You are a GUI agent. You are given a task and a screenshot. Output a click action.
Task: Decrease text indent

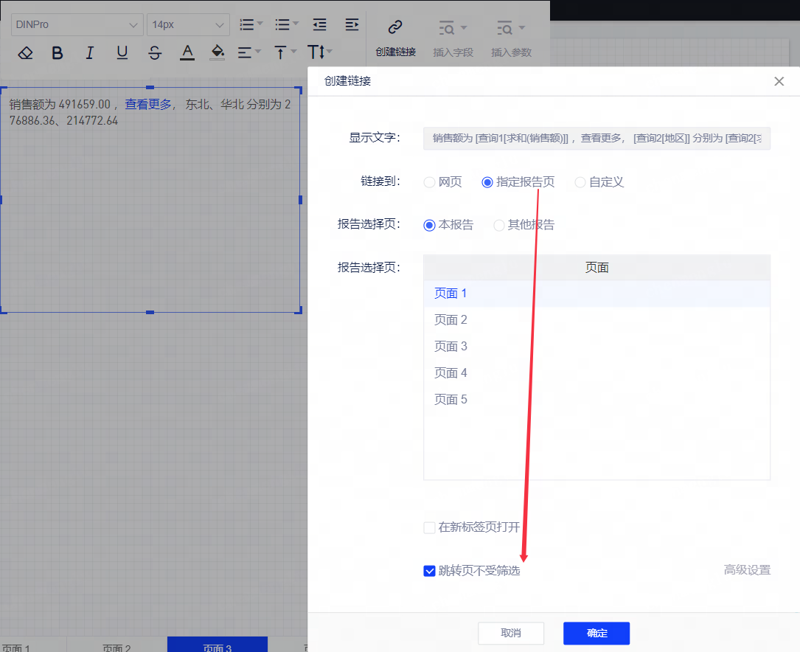click(x=319, y=24)
